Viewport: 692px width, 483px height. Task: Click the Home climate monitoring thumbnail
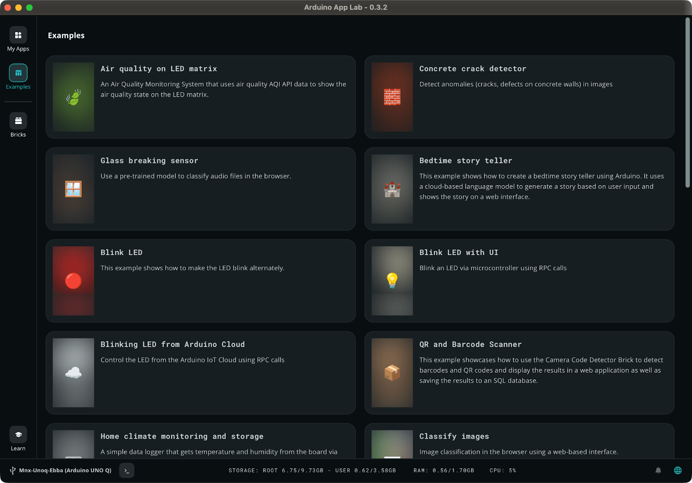[x=73, y=445]
